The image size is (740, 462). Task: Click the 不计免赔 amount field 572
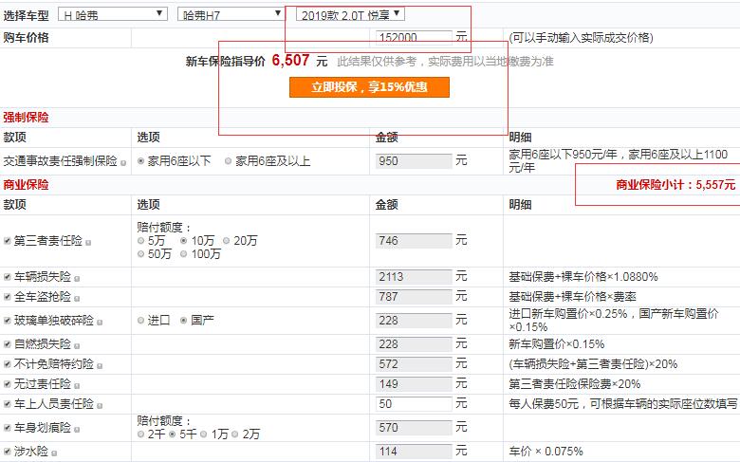(x=414, y=364)
